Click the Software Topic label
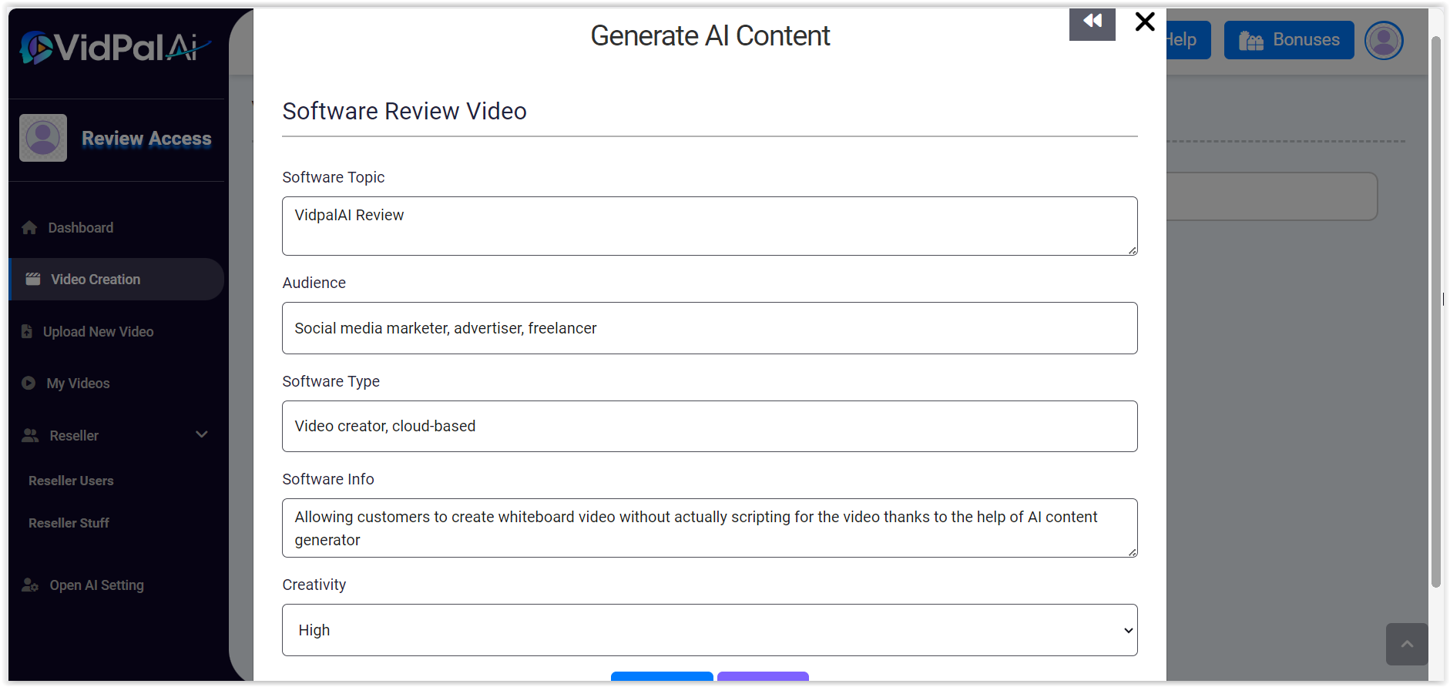The height and width of the screenshot is (687, 1450). (333, 177)
